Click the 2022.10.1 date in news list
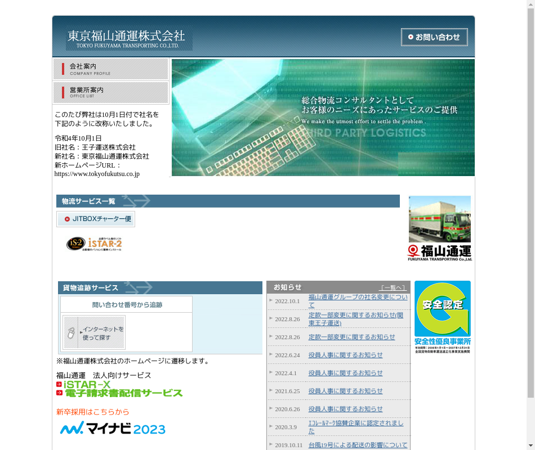This screenshot has width=535, height=450. 287,301
